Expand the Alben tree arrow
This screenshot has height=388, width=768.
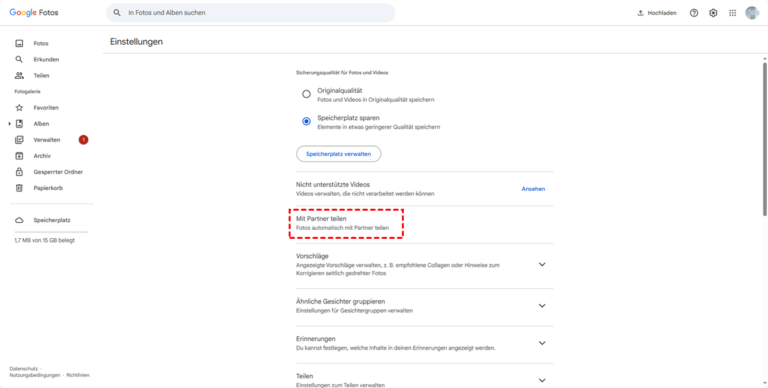(10, 124)
